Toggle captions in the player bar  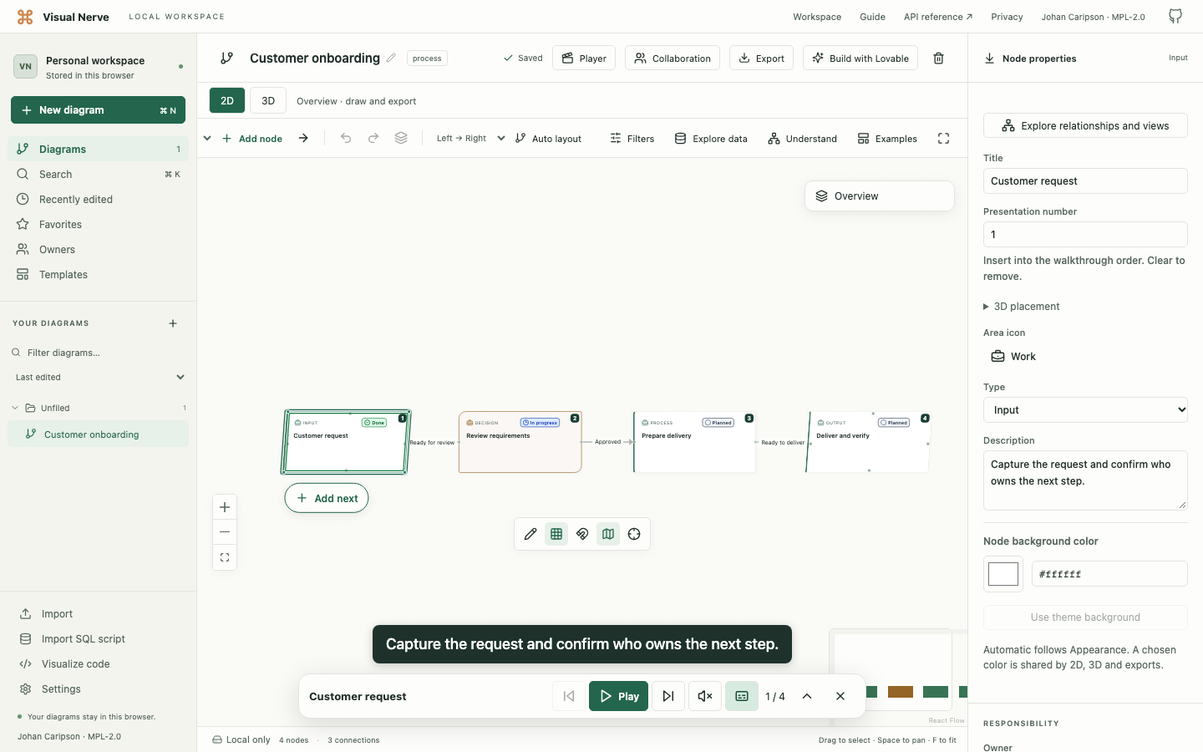[742, 696]
